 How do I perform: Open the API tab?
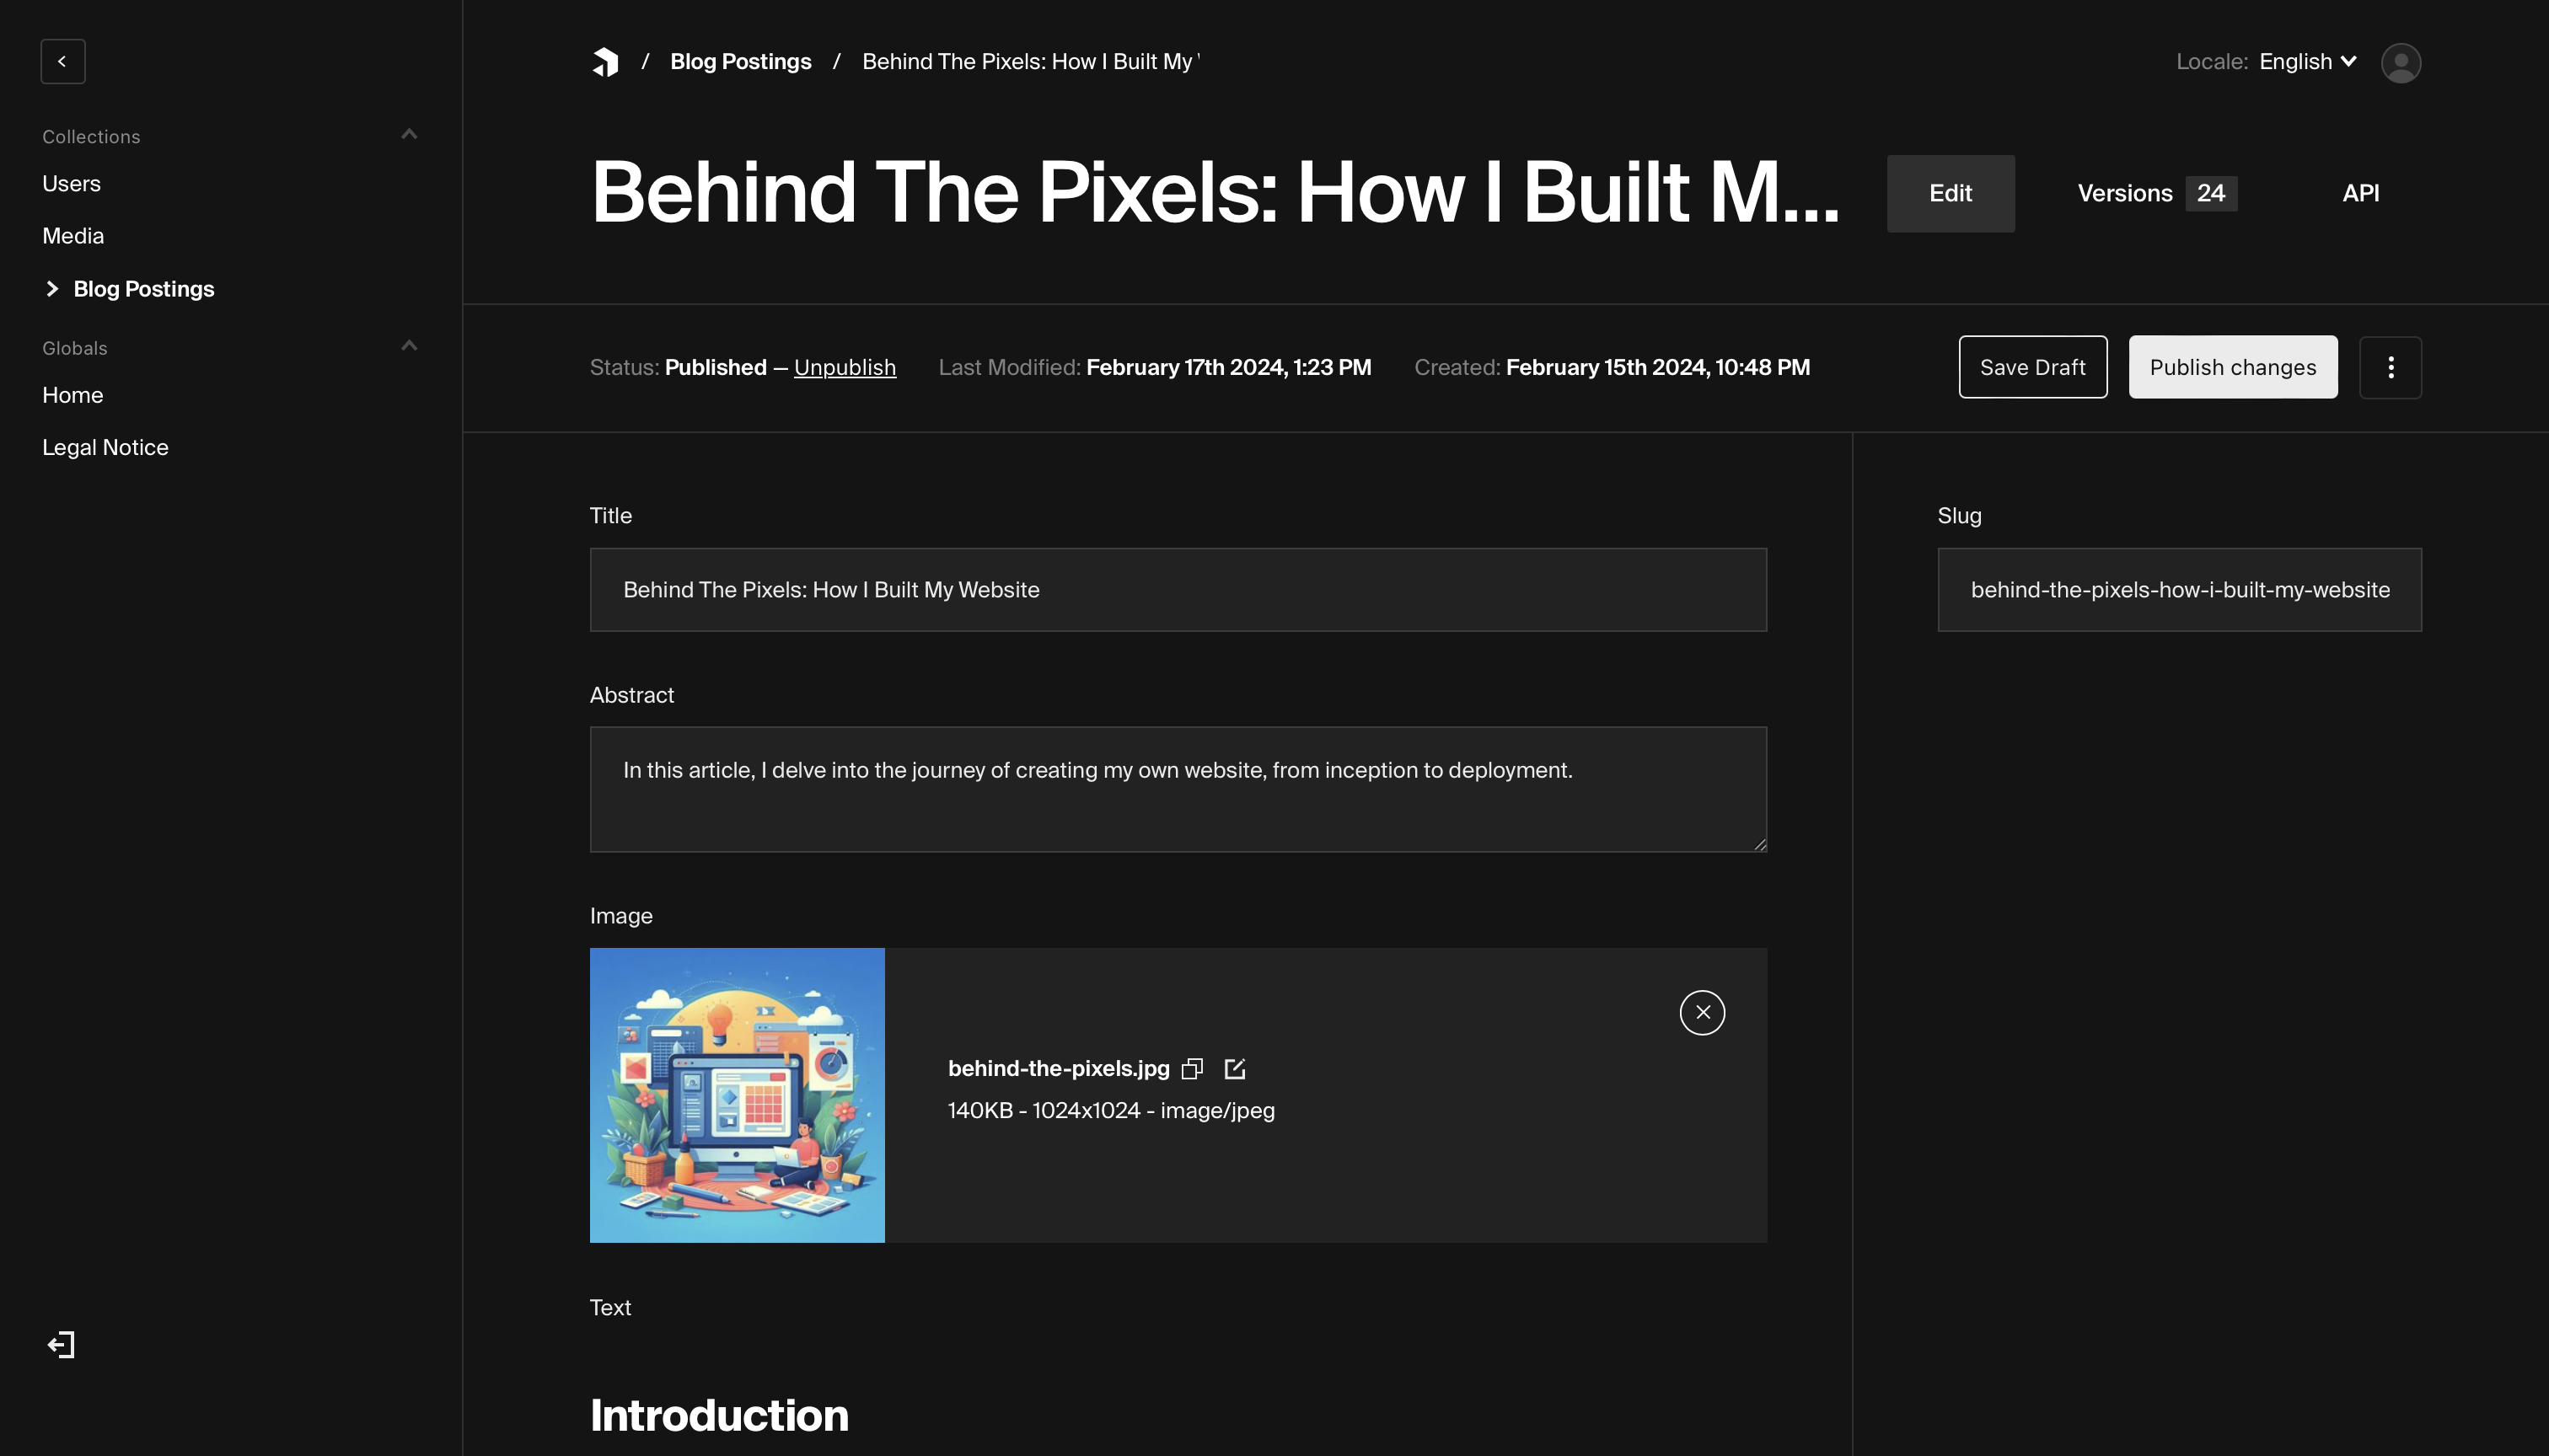(x=2360, y=193)
